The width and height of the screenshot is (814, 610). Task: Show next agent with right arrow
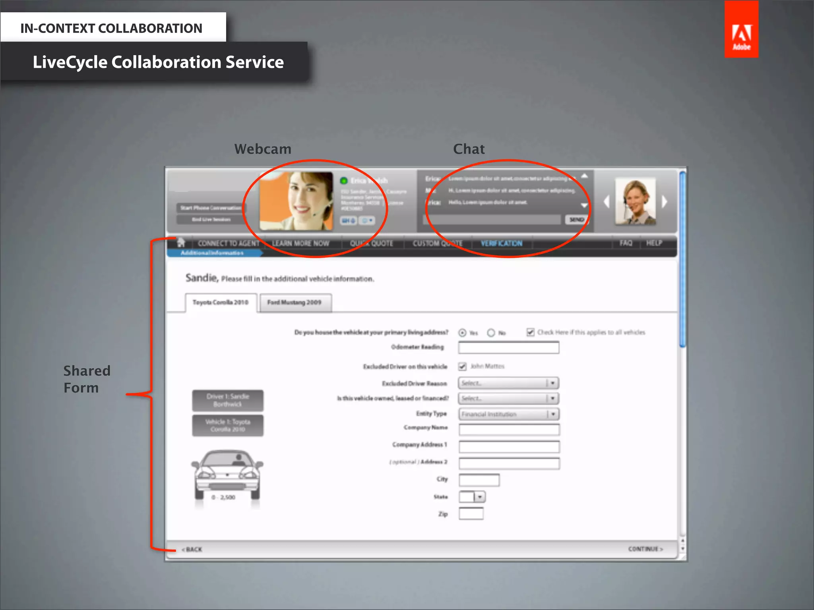click(664, 201)
